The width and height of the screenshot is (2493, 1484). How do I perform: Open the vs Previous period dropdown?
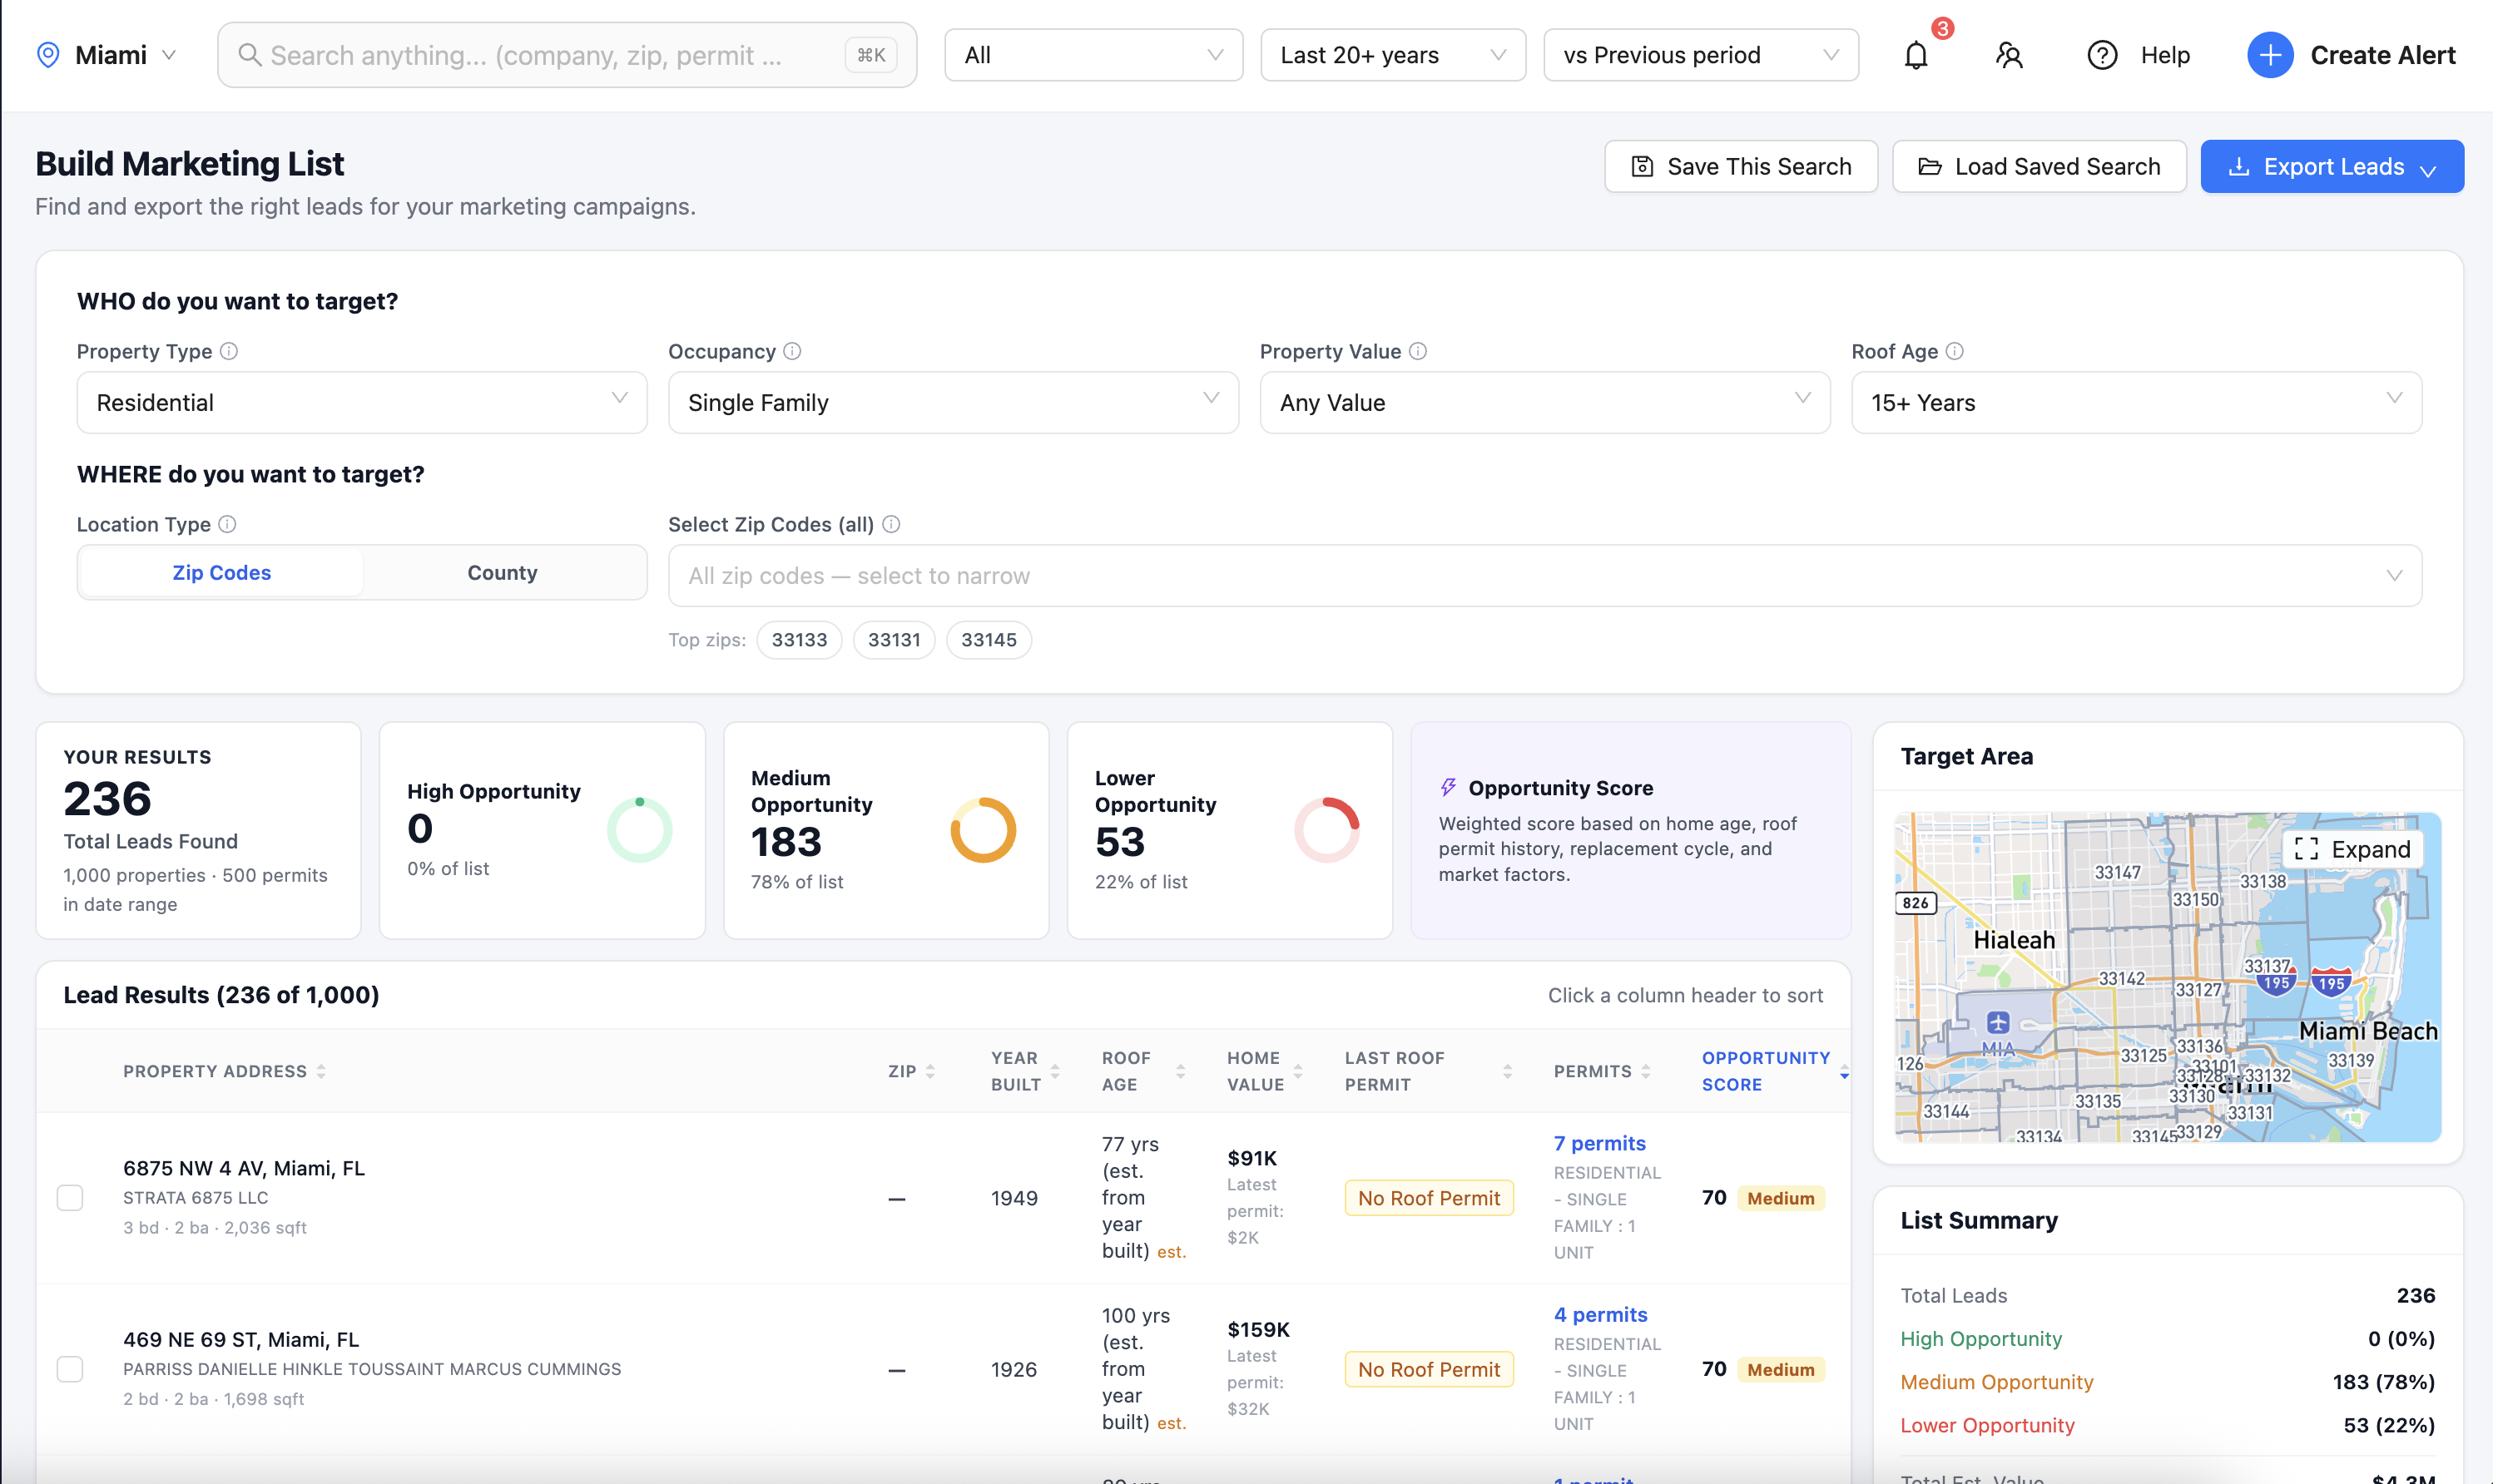(x=1700, y=55)
